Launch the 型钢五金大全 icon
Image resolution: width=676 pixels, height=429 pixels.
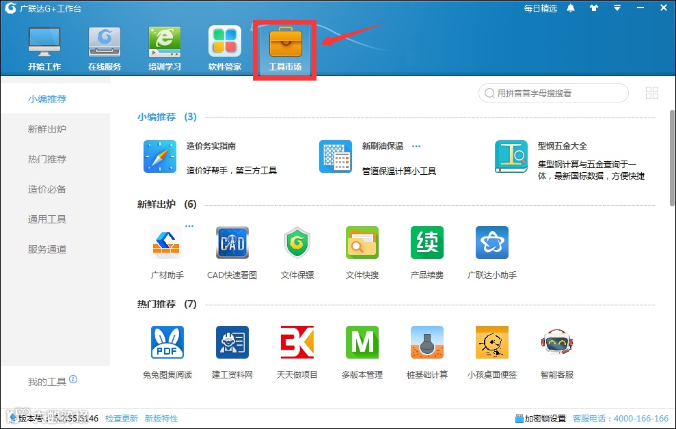point(511,156)
